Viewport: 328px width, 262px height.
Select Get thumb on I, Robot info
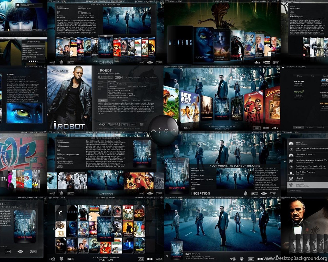click(x=136, y=101)
